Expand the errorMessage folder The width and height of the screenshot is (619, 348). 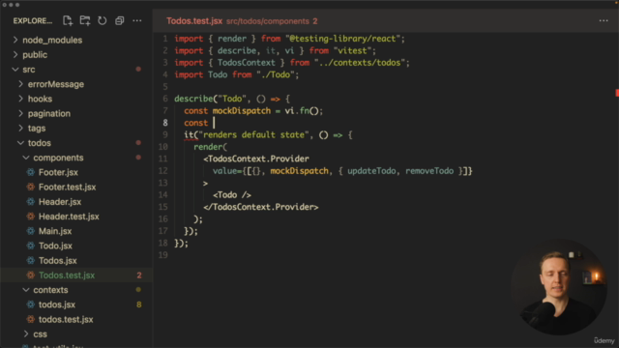[21, 84]
